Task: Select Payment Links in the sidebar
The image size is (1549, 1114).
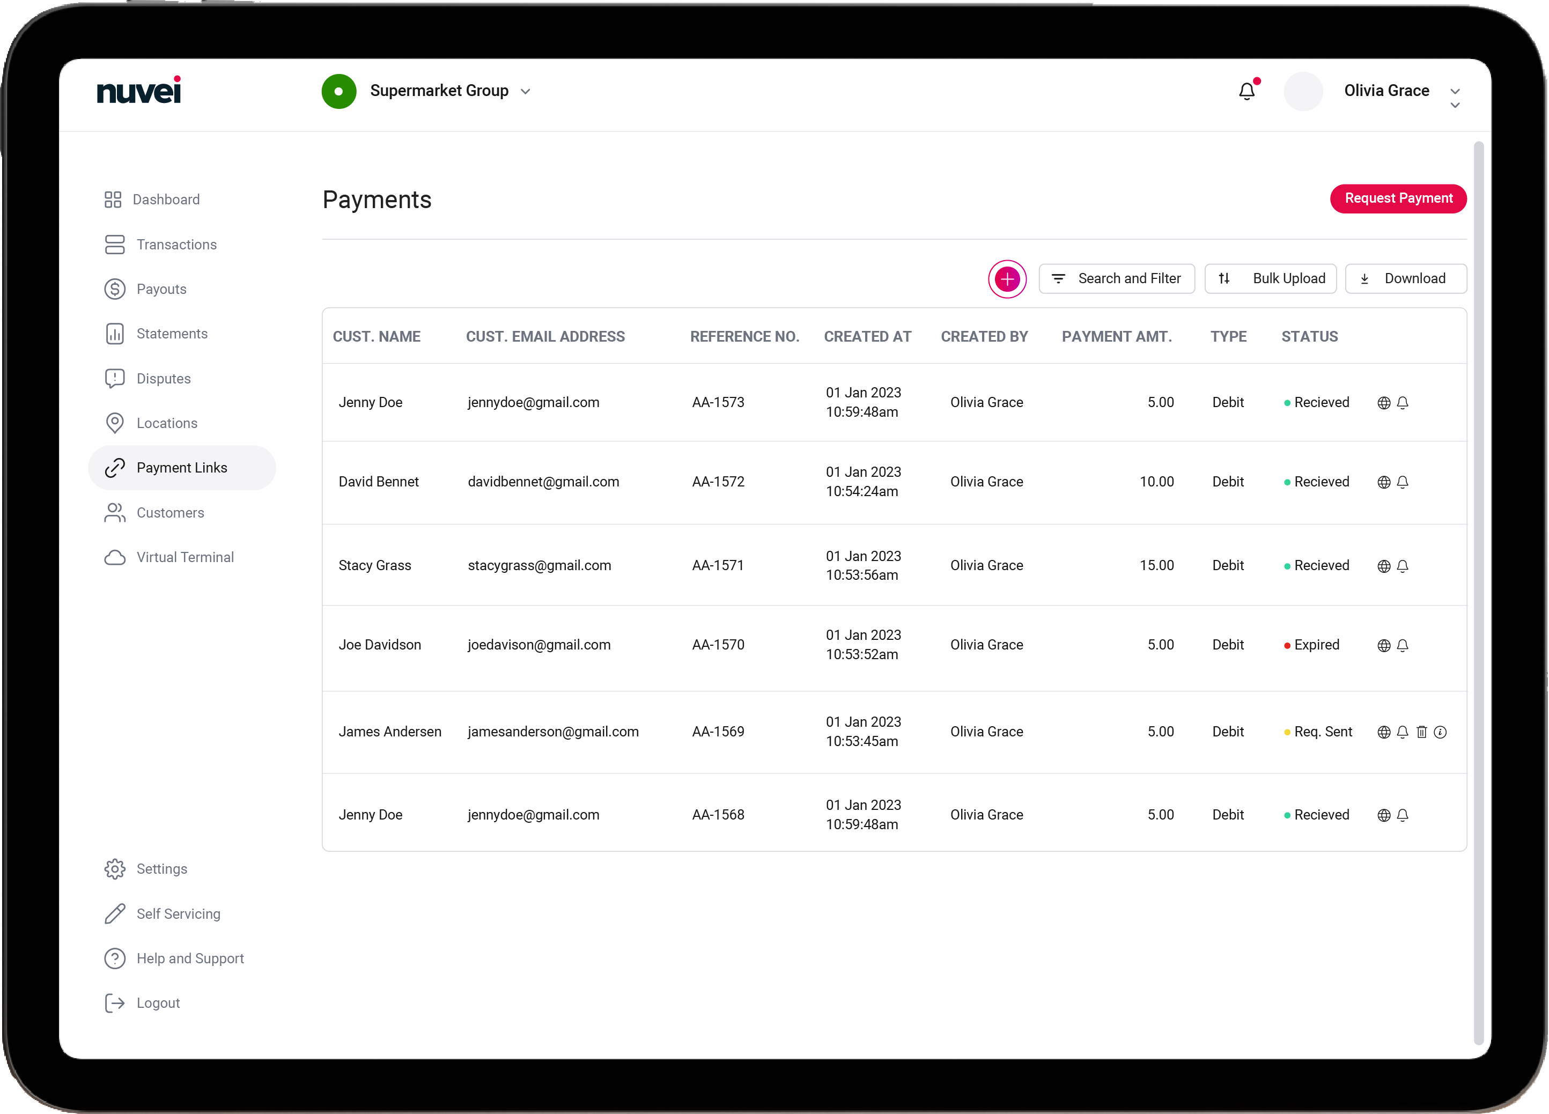Action: pyautogui.click(x=182, y=468)
